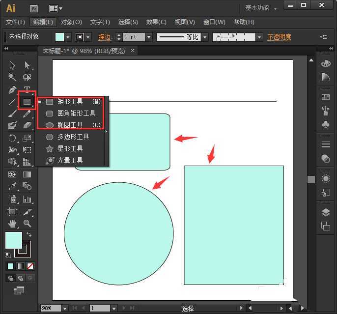Pick the Magic Wand tool
337x314 pixels.
pyautogui.click(x=12, y=77)
